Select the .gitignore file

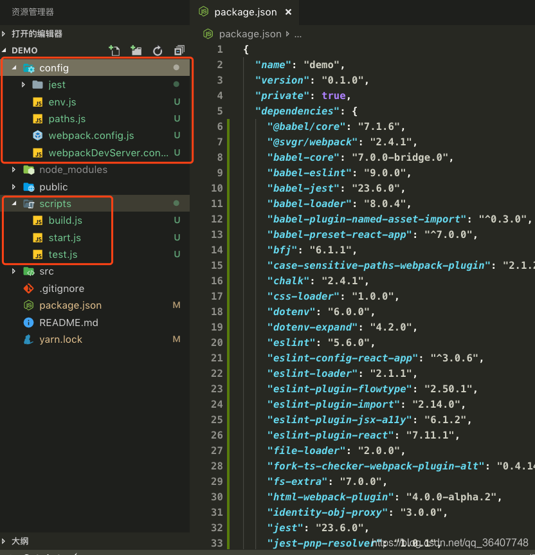pos(62,289)
